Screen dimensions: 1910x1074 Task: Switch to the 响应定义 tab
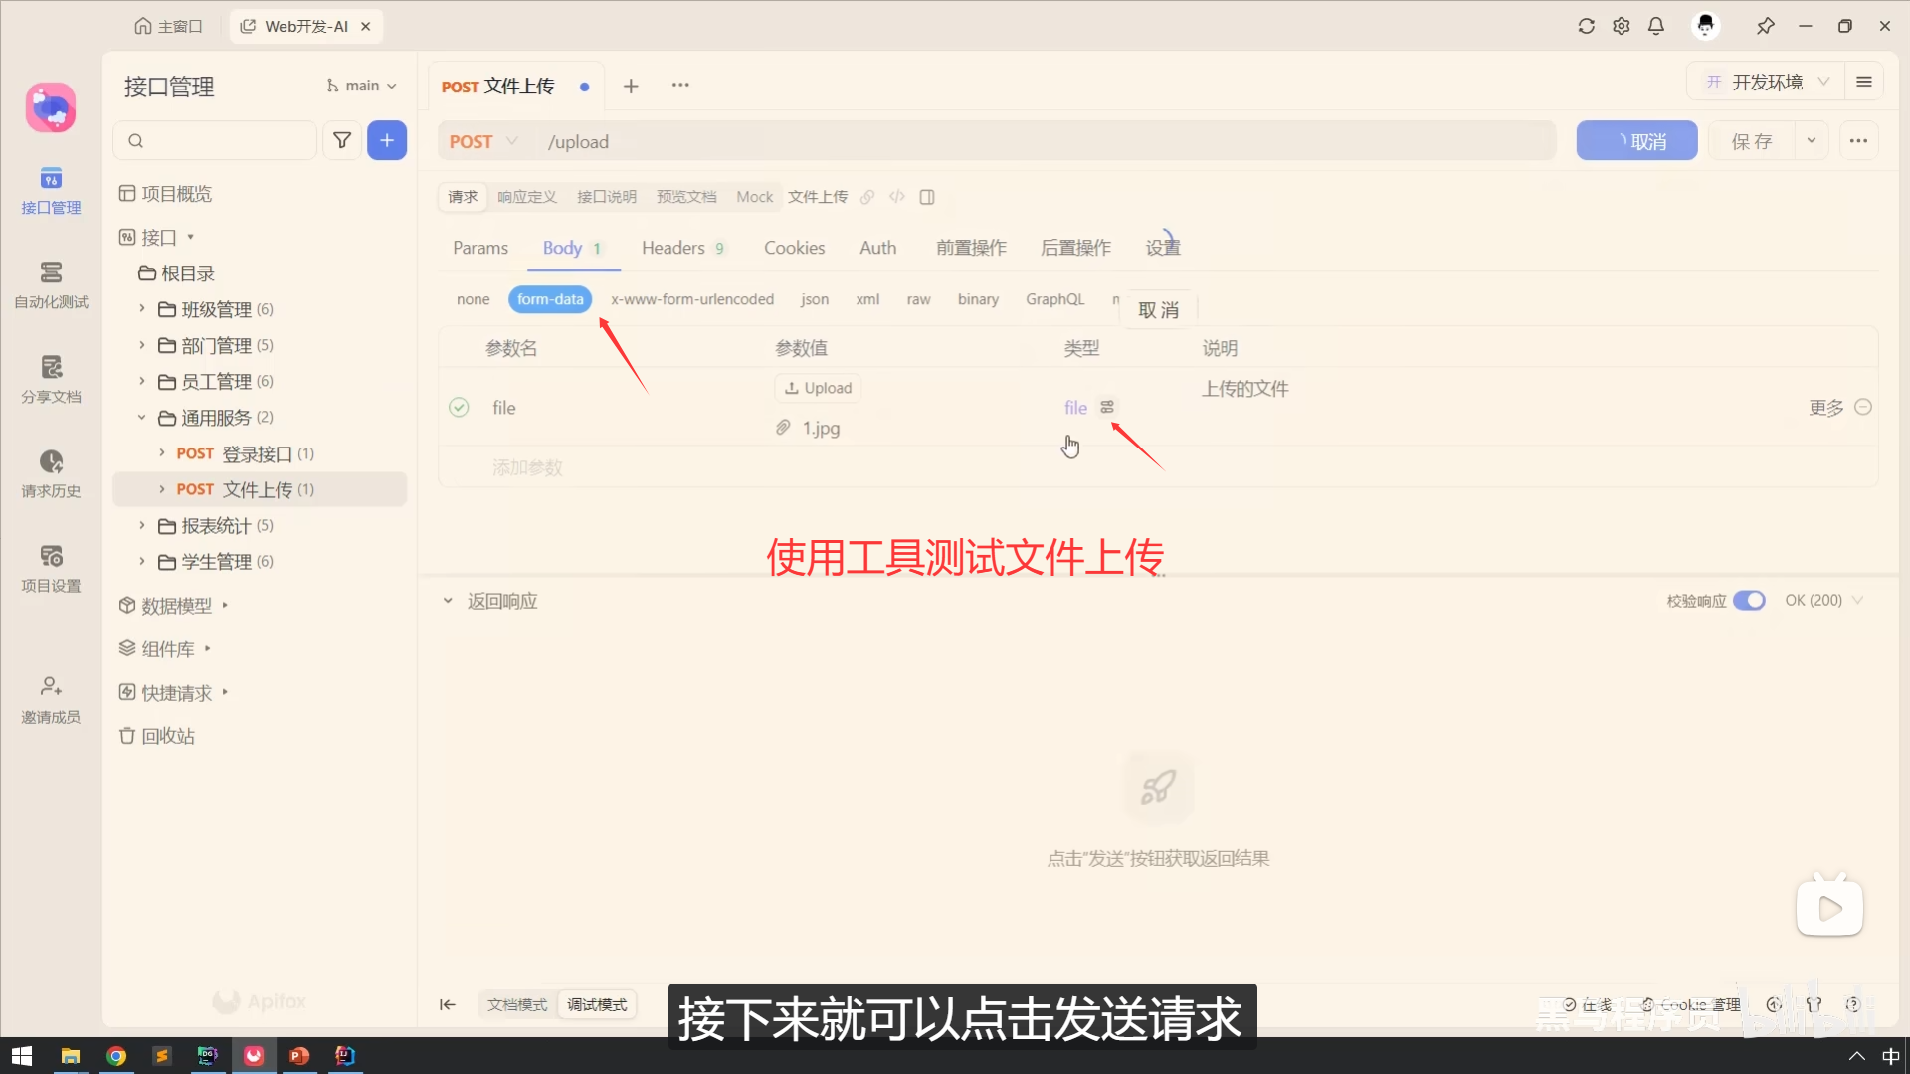(x=526, y=197)
